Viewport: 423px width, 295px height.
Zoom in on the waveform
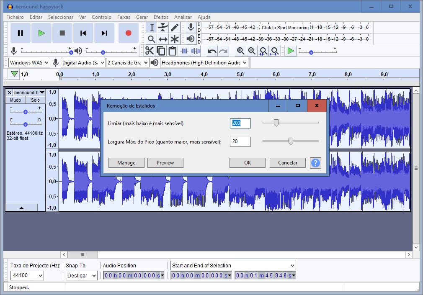point(240,51)
